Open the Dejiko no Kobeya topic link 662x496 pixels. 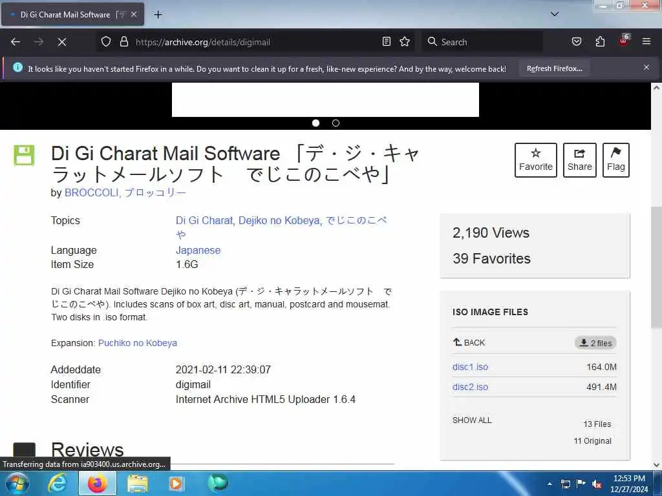coord(279,221)
